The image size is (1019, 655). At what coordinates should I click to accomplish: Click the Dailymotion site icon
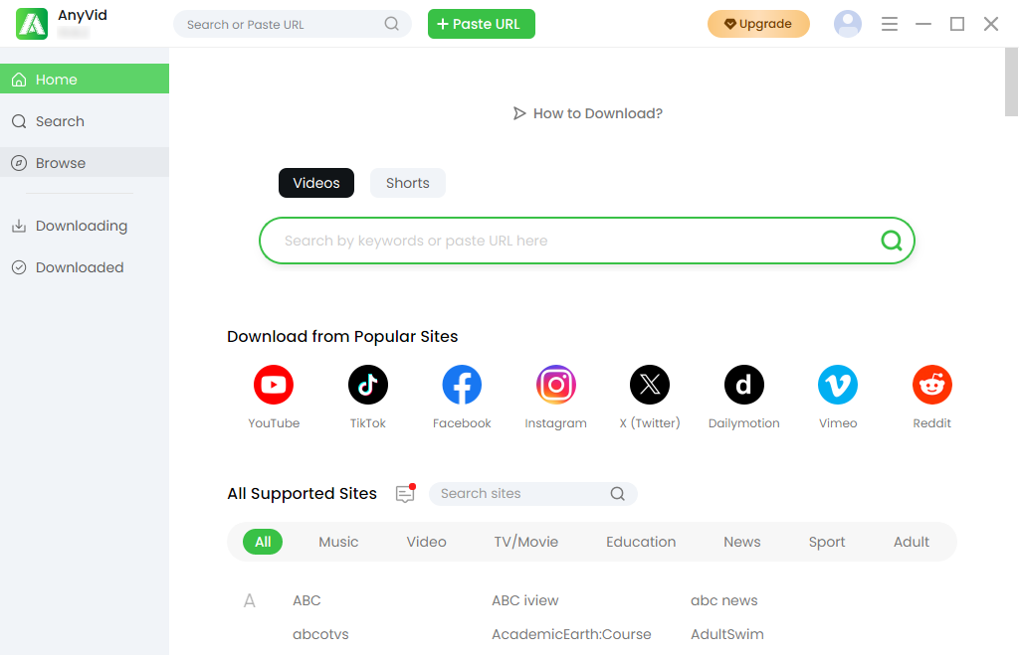point(744,385)
